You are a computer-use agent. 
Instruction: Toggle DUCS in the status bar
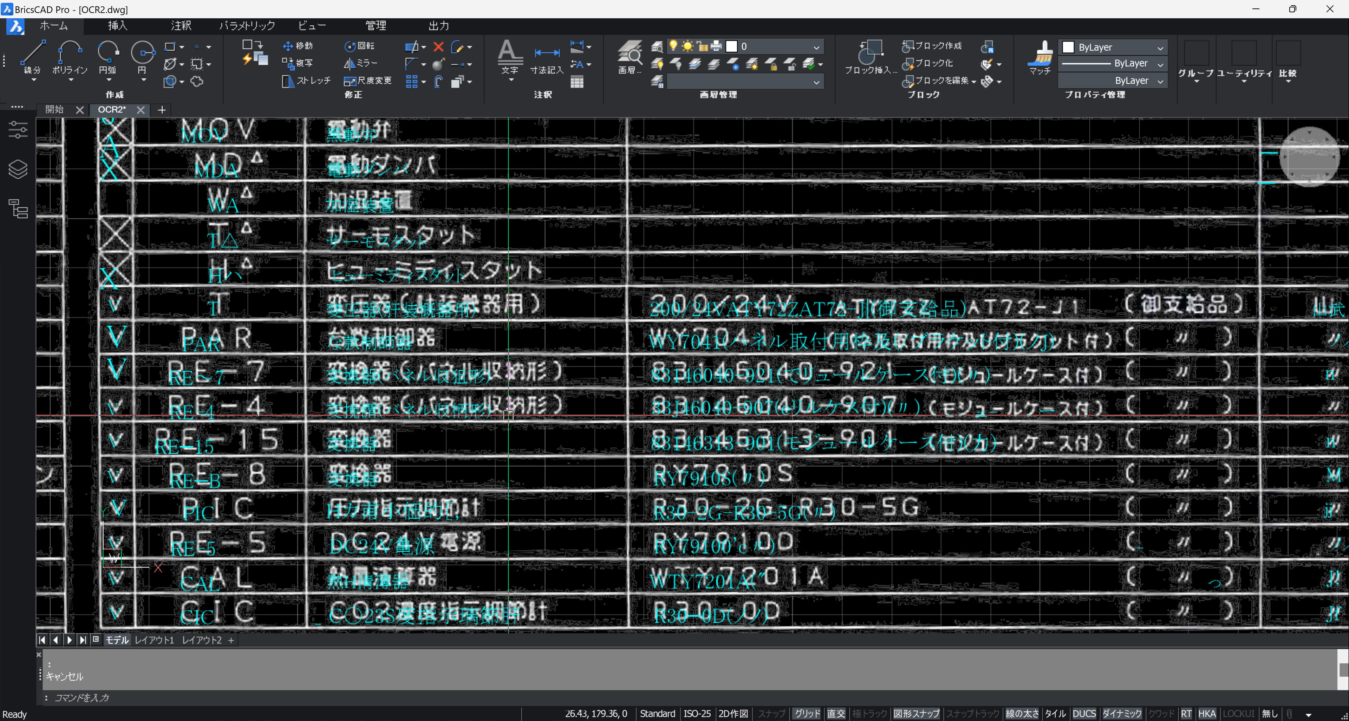pos(1084,714)
